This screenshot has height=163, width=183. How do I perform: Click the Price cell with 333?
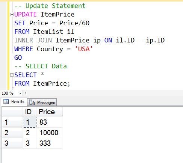pyautogui.click(x=49, y=143)
